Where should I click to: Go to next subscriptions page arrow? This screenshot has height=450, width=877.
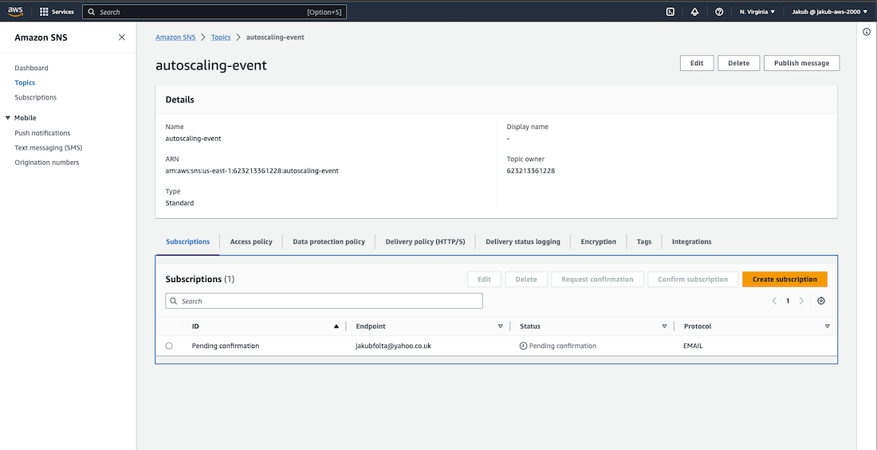point(801,301)
